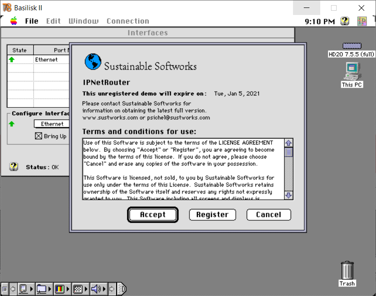Open the File menu
Viewport: 376px width, 296px height.
click(32, 21)
